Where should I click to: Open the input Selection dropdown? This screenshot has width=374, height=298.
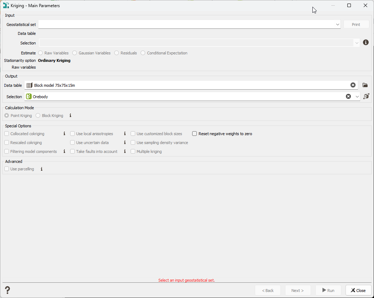click(x=357, y=43)
